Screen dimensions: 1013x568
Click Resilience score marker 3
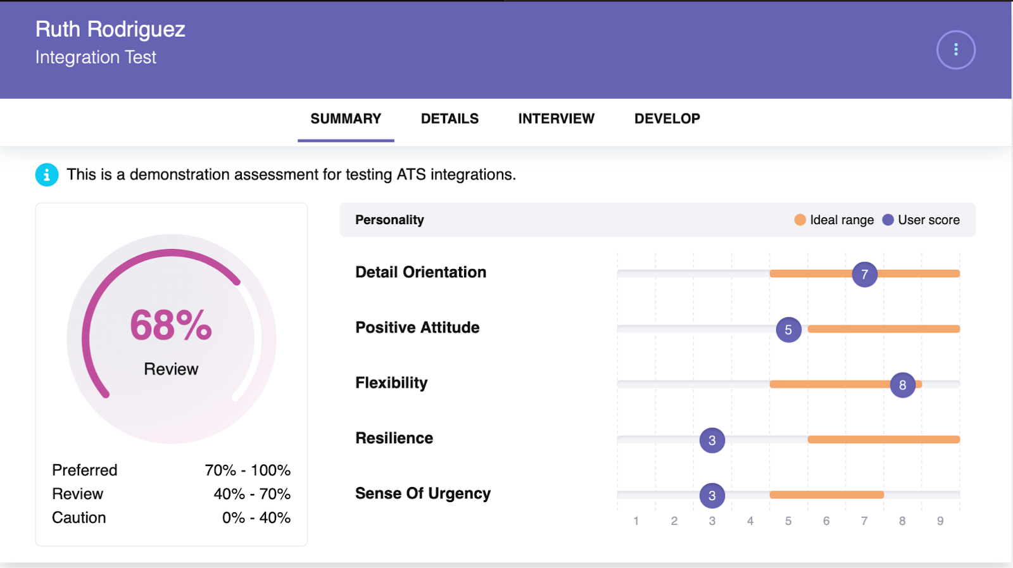(x=712, y=440)
